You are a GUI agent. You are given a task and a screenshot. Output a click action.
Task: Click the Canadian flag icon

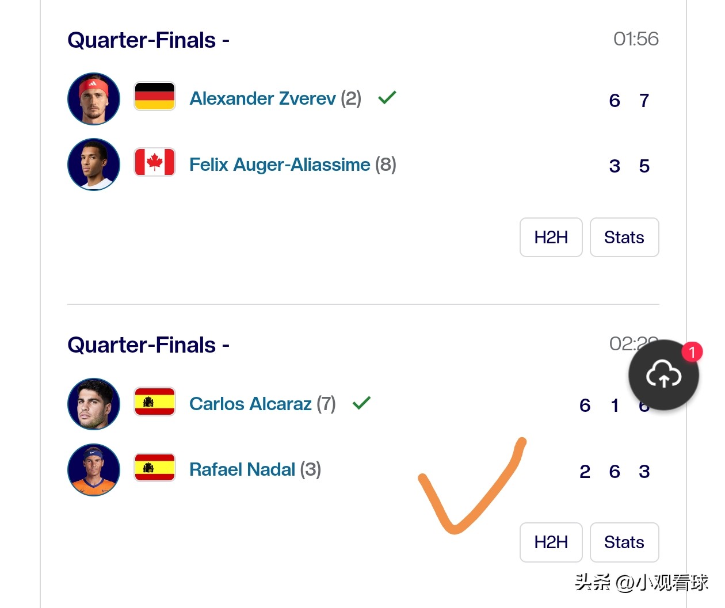tap(155, 162)
